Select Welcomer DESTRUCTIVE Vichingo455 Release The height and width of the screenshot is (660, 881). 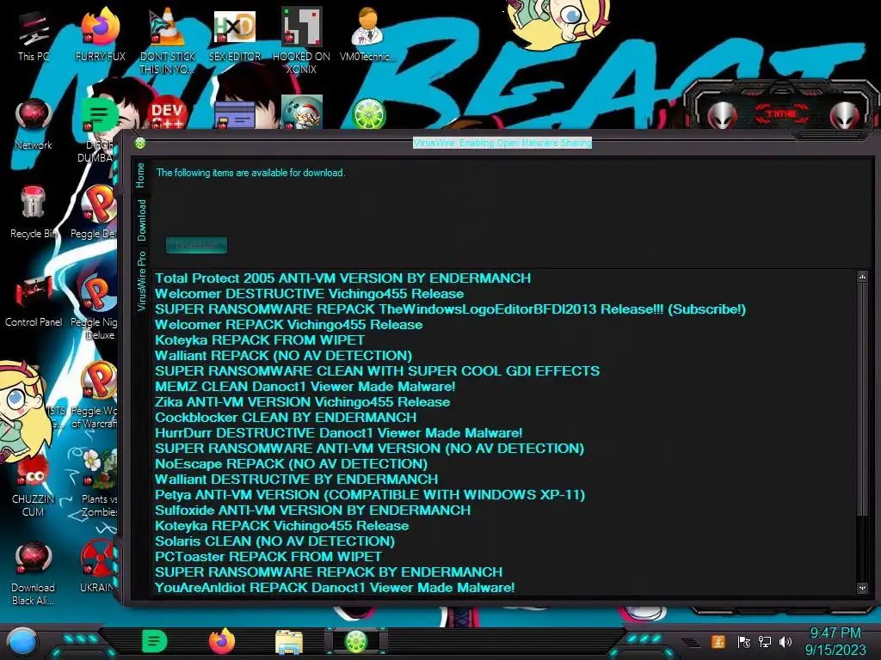(310, 294)
